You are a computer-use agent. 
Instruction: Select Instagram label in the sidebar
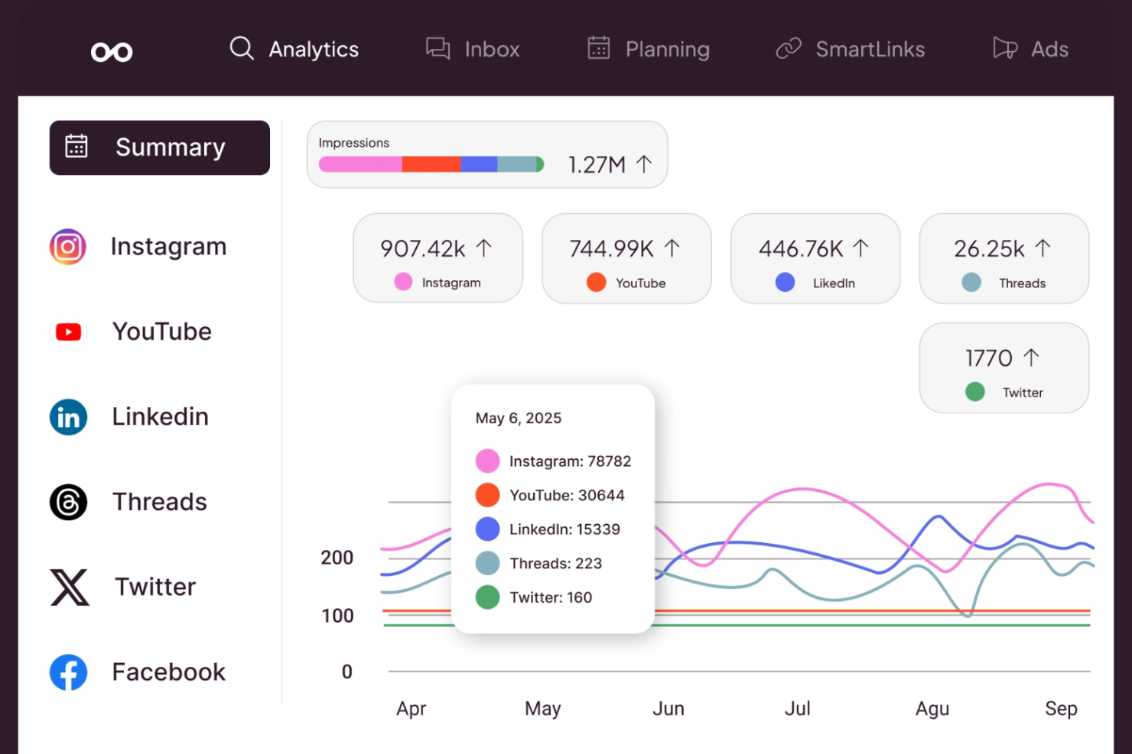[168, 247]
